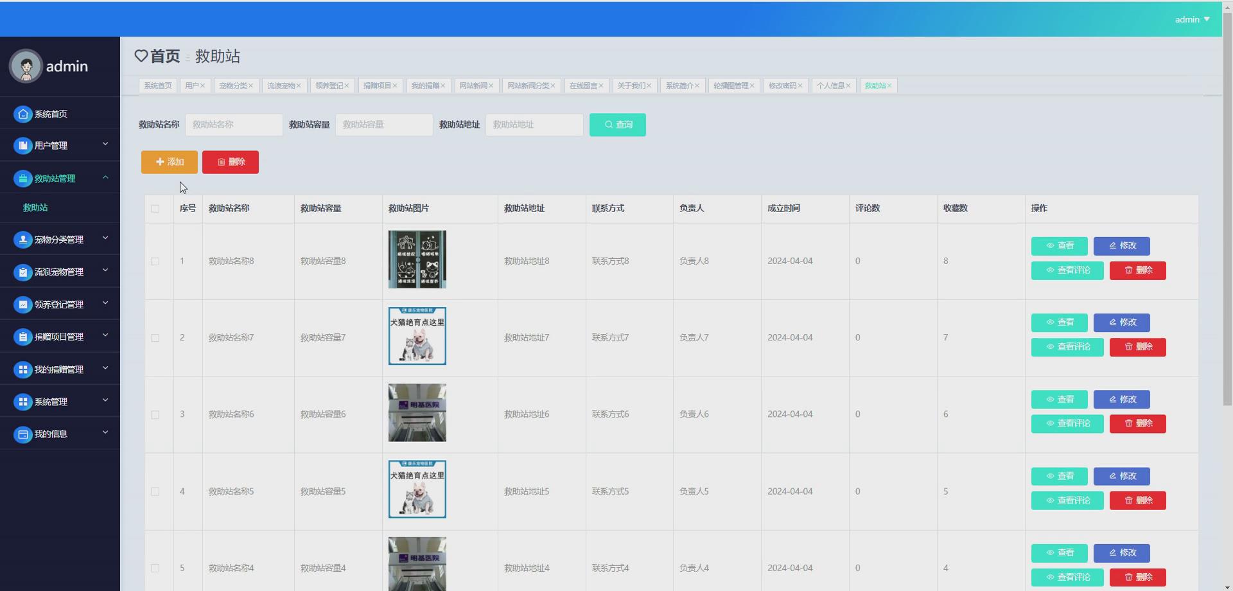1233x591 pixels.
Task: Collapse the 救助站管理 menu chevron
Action: (x=105, y=177)
